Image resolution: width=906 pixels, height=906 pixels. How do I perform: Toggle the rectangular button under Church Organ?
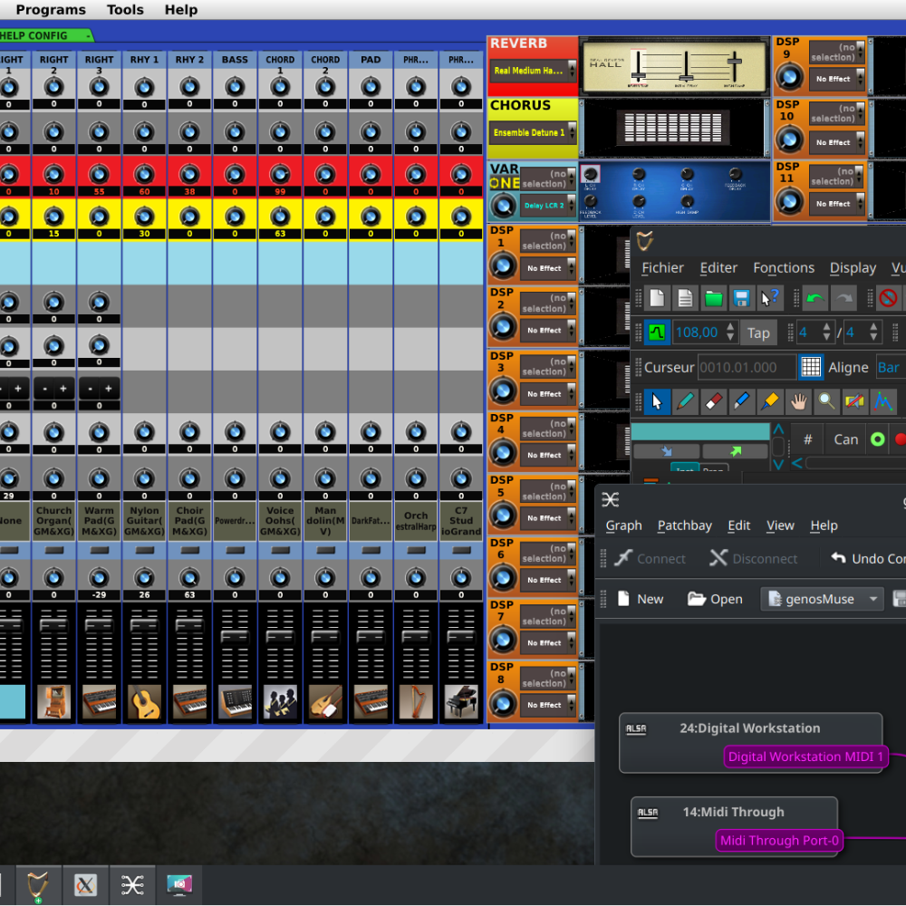53,550
